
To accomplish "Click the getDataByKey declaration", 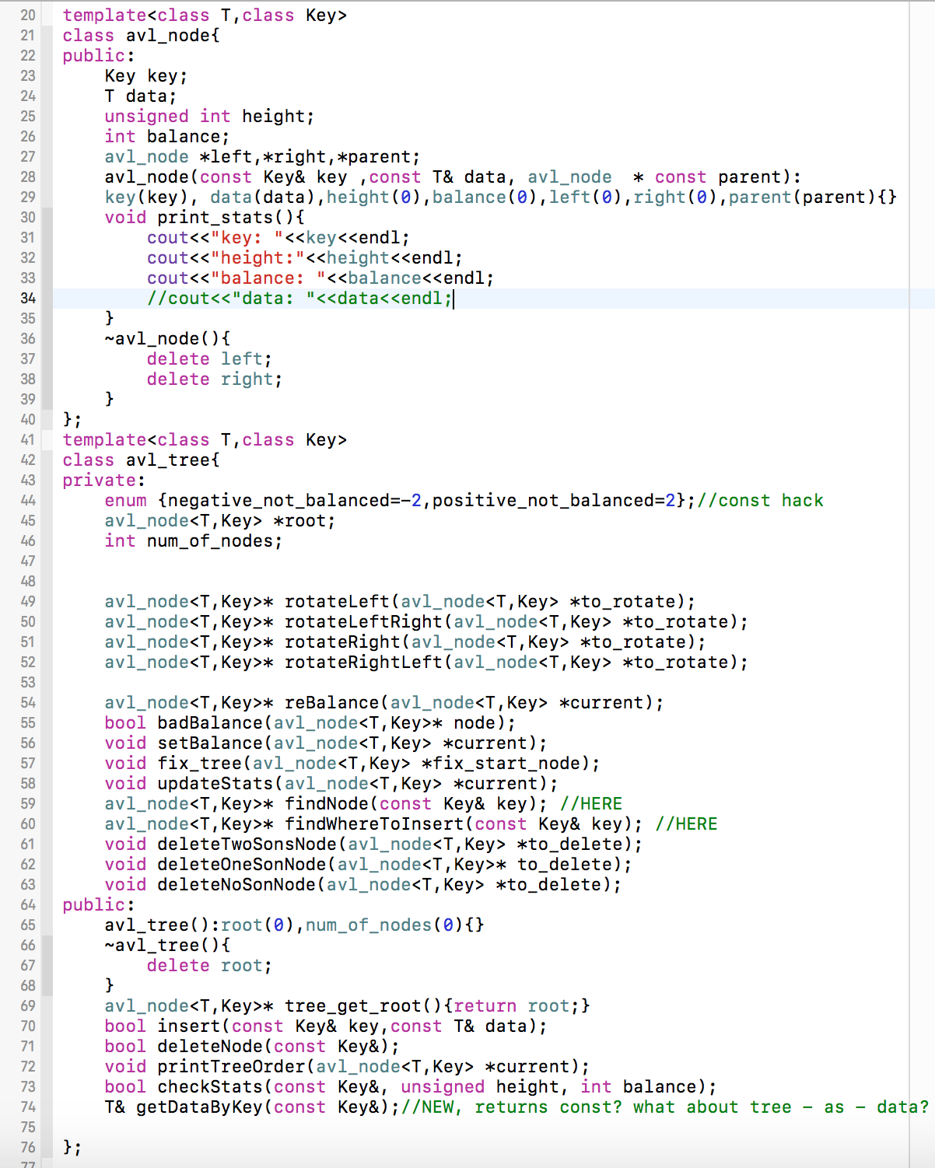I will 252,1107.
